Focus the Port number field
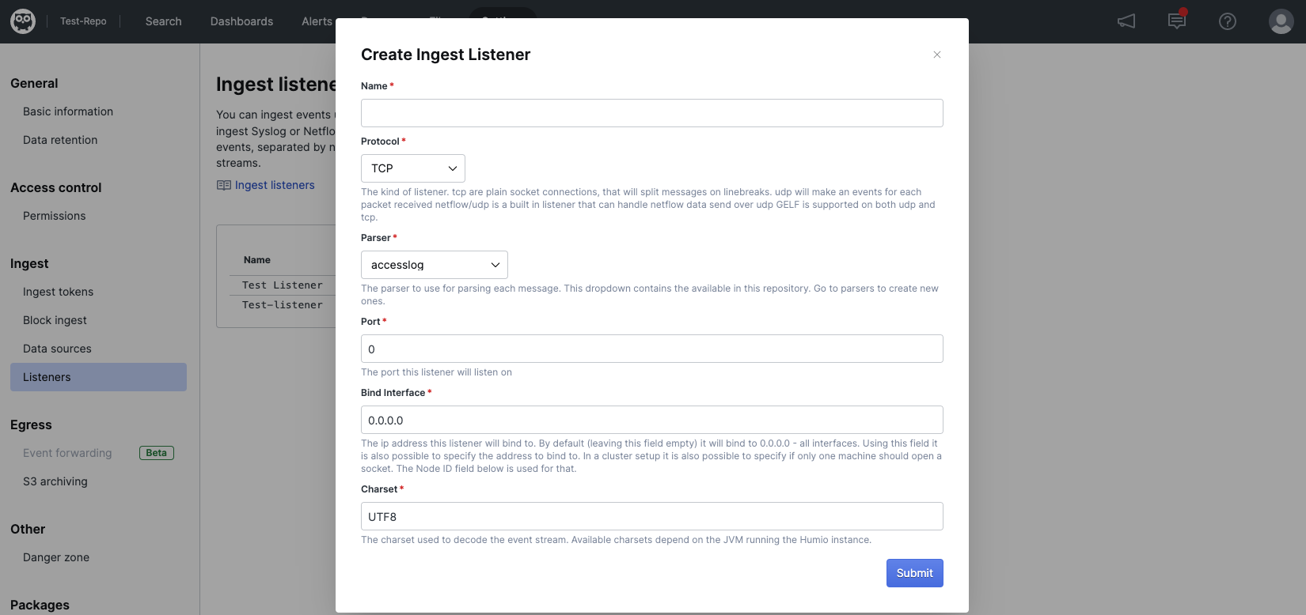1306x615 pixels. coord(651,349)
